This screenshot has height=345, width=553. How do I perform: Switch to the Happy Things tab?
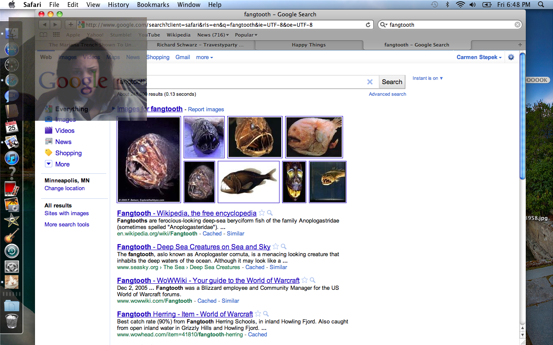(308, 45)
